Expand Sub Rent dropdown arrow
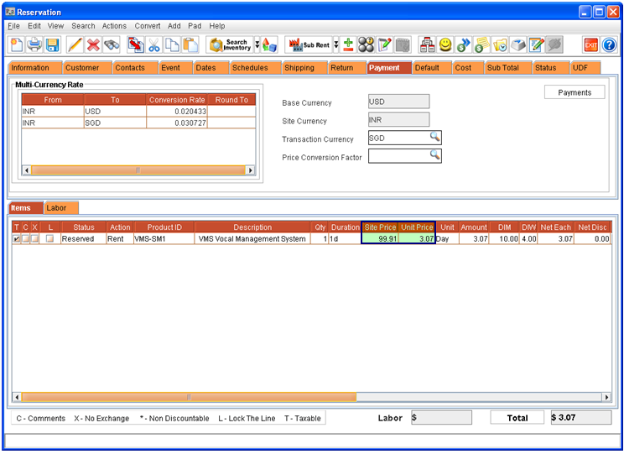This screenshot has height=454, width=624. click(x=336, y=45)
